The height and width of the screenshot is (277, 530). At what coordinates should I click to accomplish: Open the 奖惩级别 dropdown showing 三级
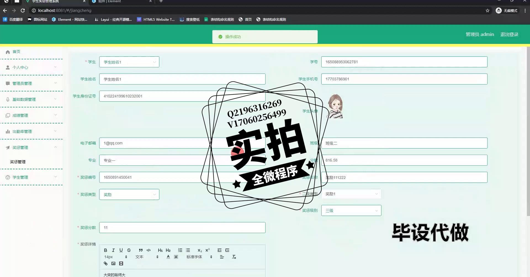pos(351,210)
